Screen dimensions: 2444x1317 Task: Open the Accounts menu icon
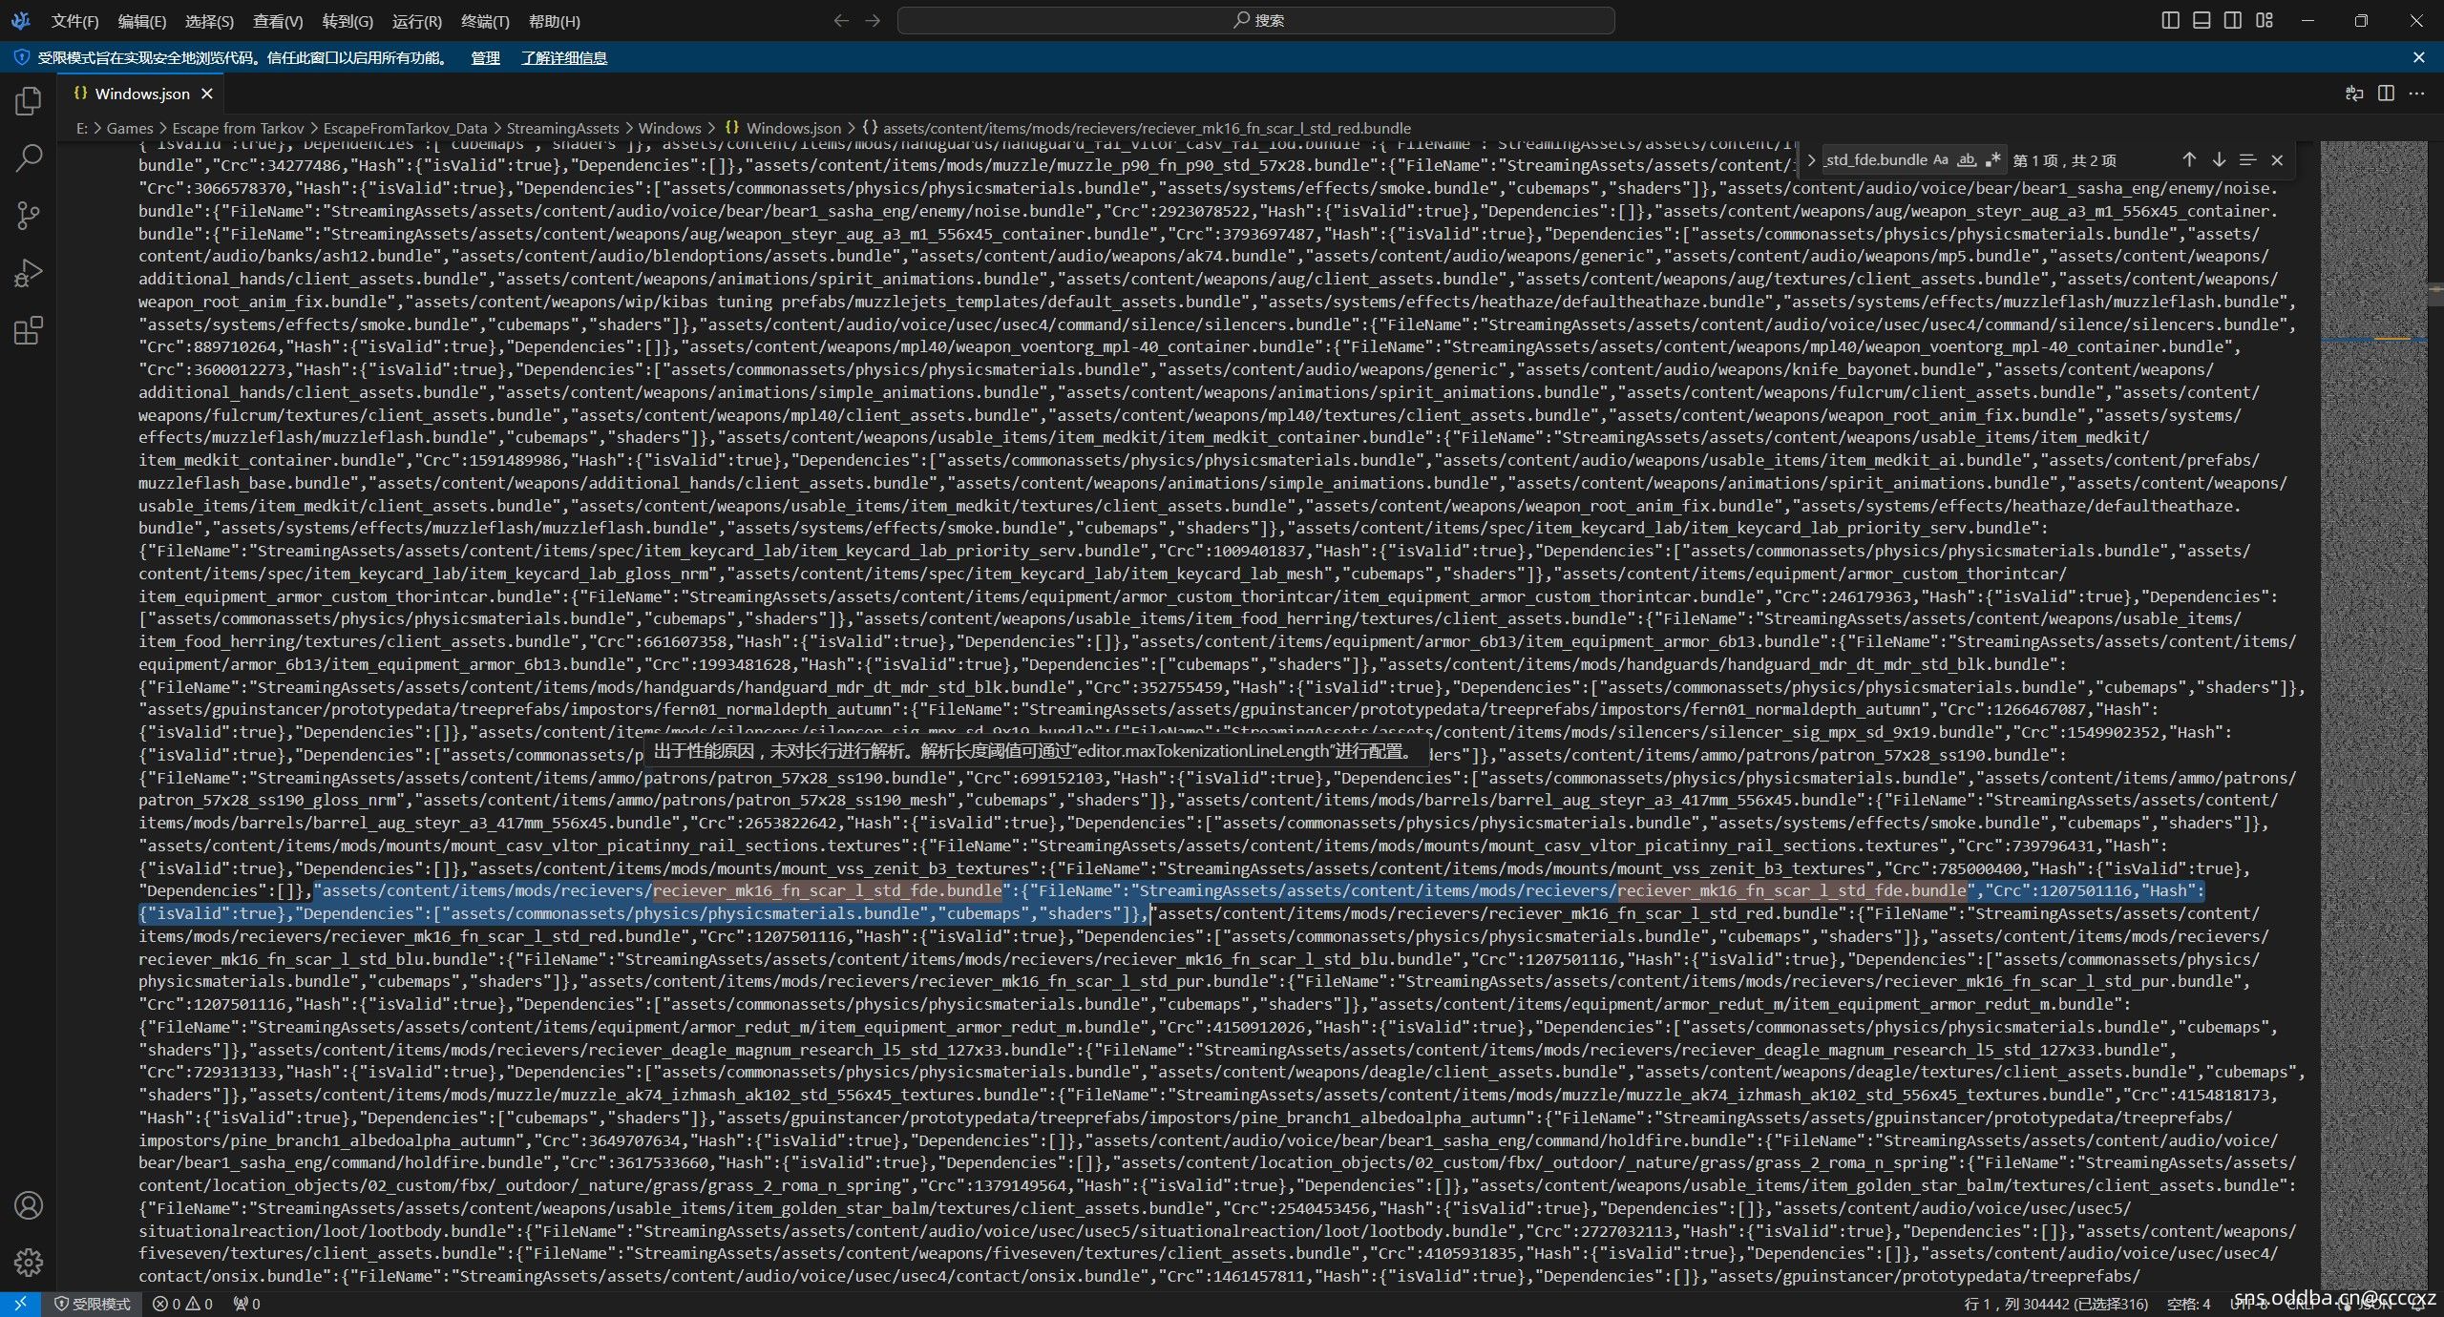(x=29, y=1205)
